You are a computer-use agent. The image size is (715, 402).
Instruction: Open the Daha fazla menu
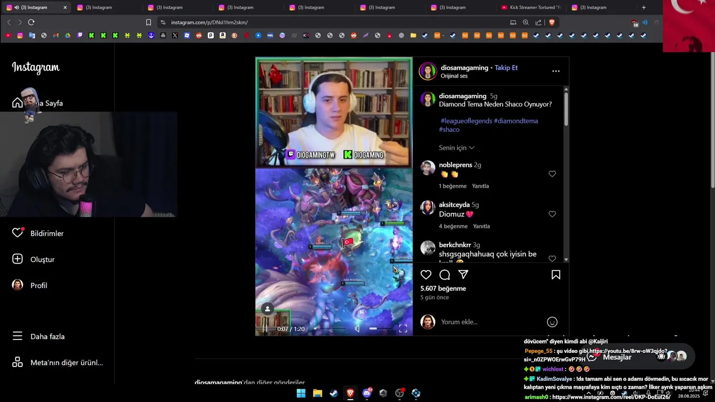tap(38, 336)
